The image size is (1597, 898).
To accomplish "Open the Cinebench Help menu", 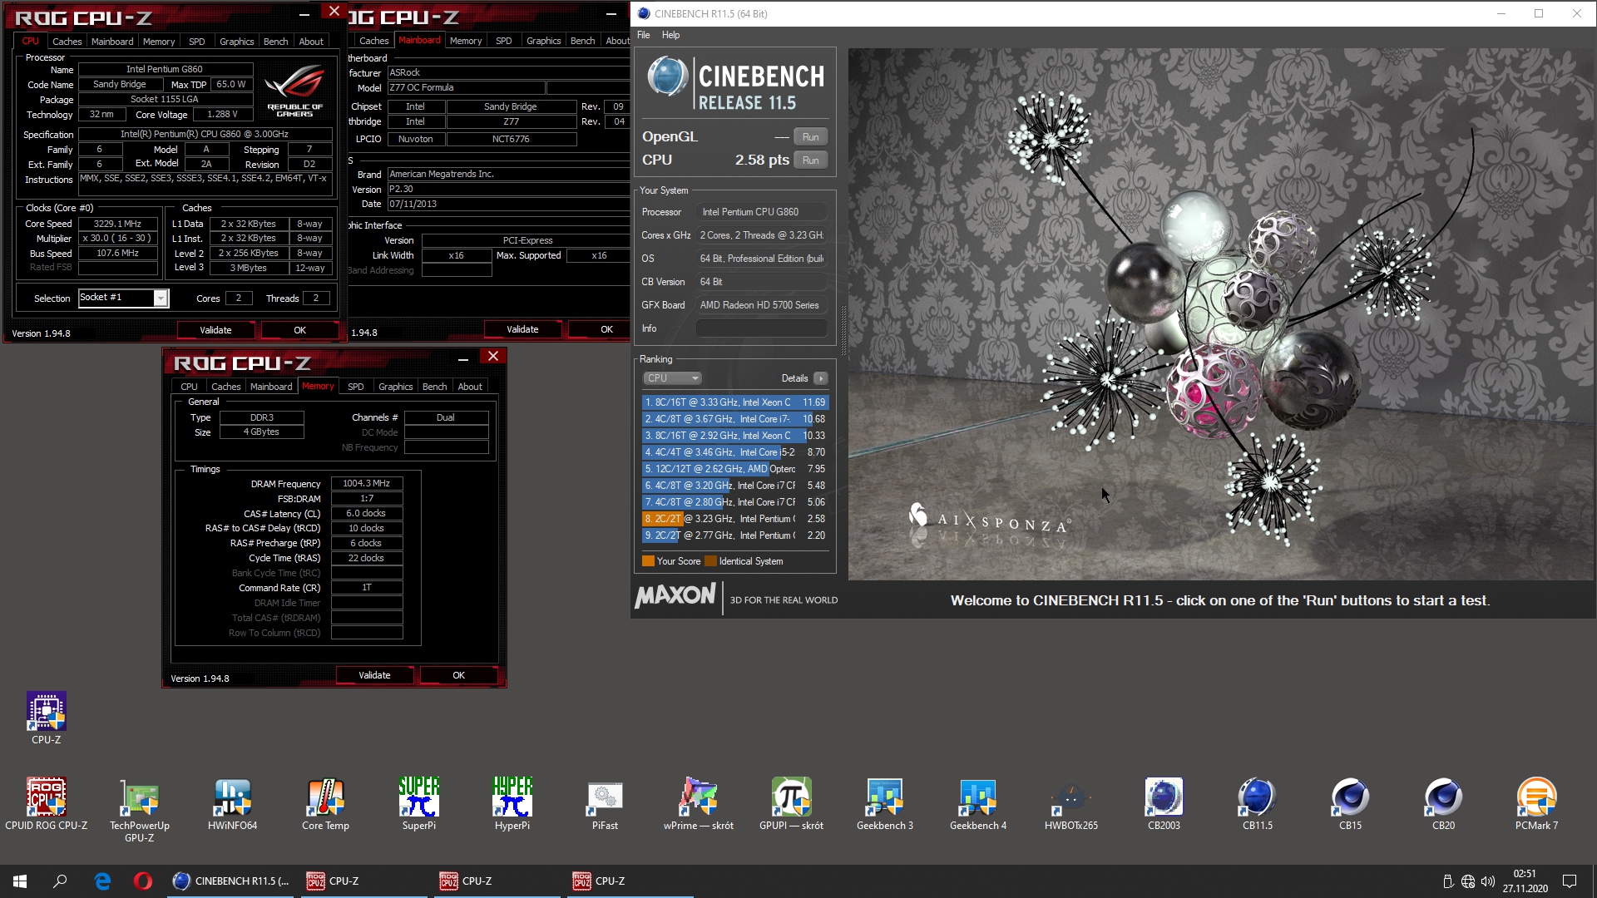I will click(x=671, y=35).
